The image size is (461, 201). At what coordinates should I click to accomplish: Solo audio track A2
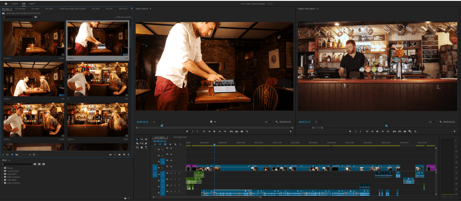pyautogui.click(x=175, y=179)
